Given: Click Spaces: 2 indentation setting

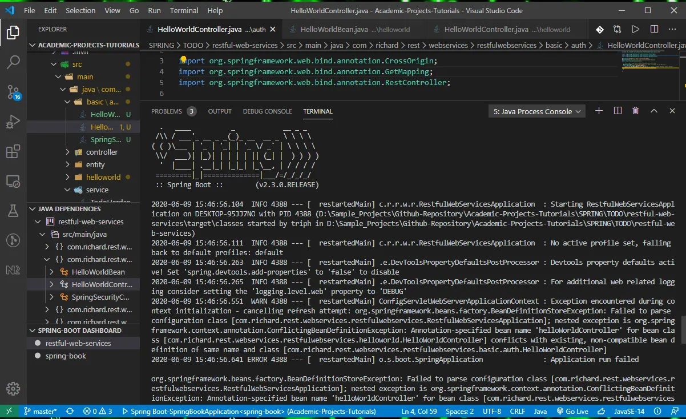Looking at the screenshot, I should (460, 411).
